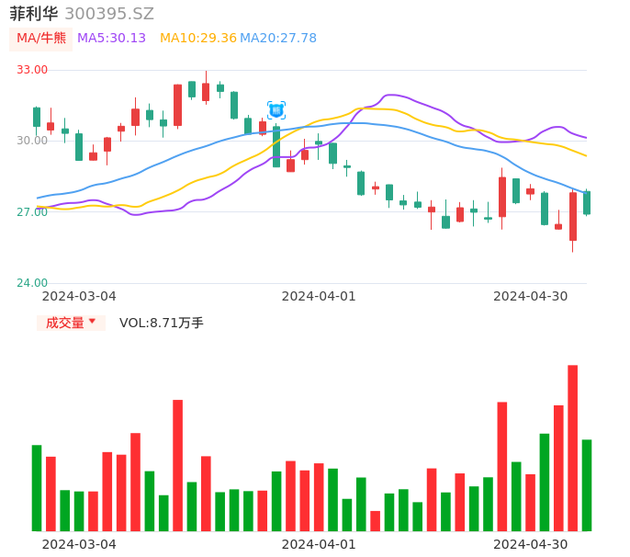Click the 30.00 price axis label
Screen dimensions: 630x557
coord(32,141)
